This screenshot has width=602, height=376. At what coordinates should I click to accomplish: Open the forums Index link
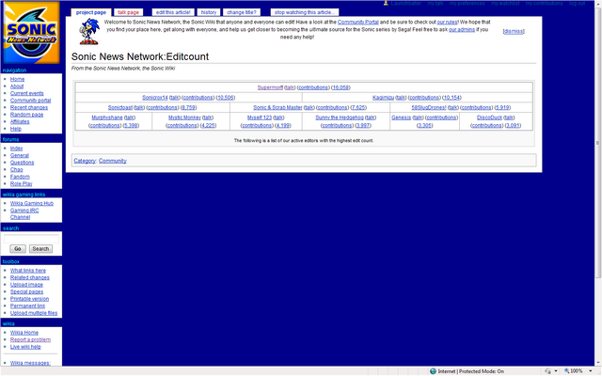[x=16, y=149]
